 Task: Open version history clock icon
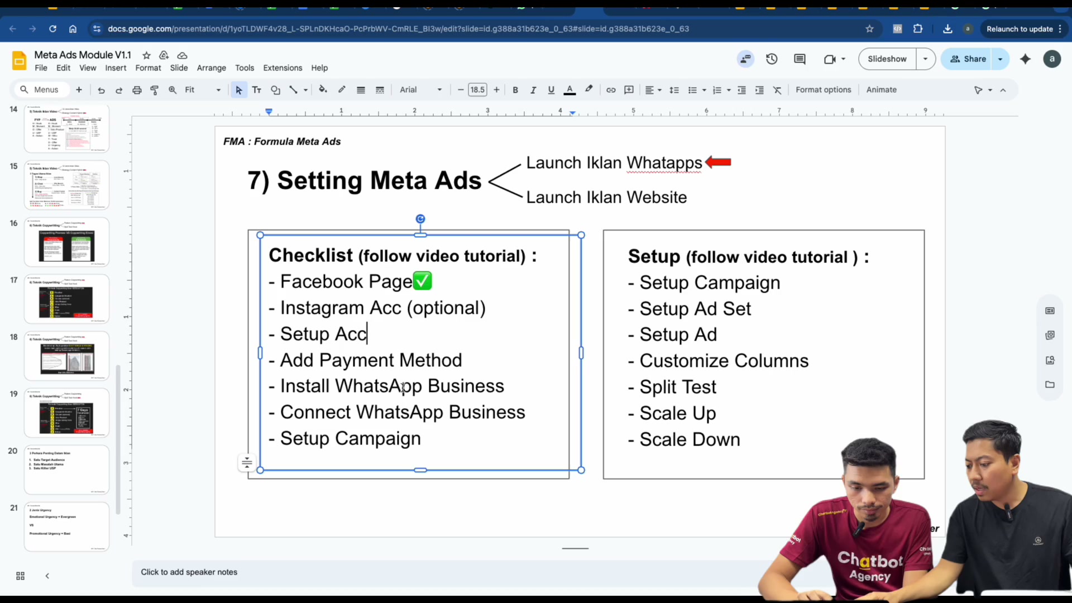pos(772,59)
